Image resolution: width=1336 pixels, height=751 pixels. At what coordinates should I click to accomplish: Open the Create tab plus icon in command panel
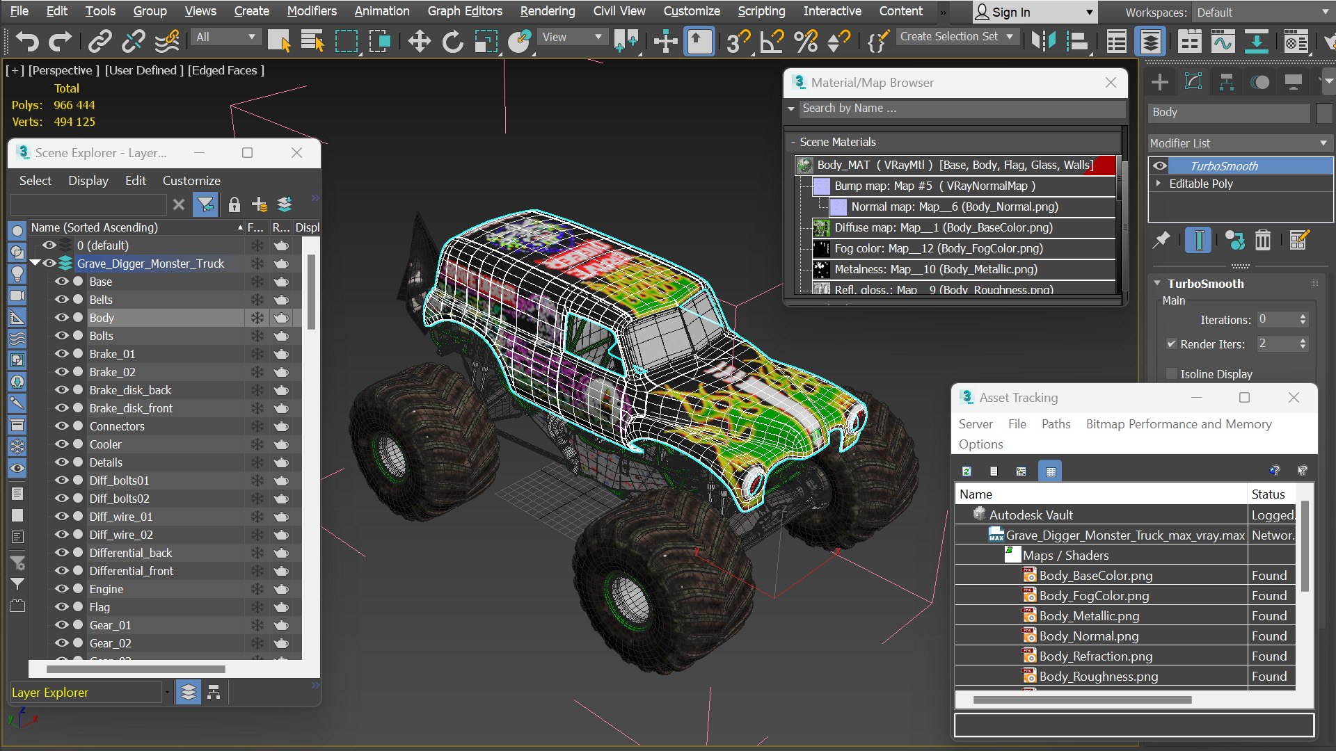click(1160, 82)
